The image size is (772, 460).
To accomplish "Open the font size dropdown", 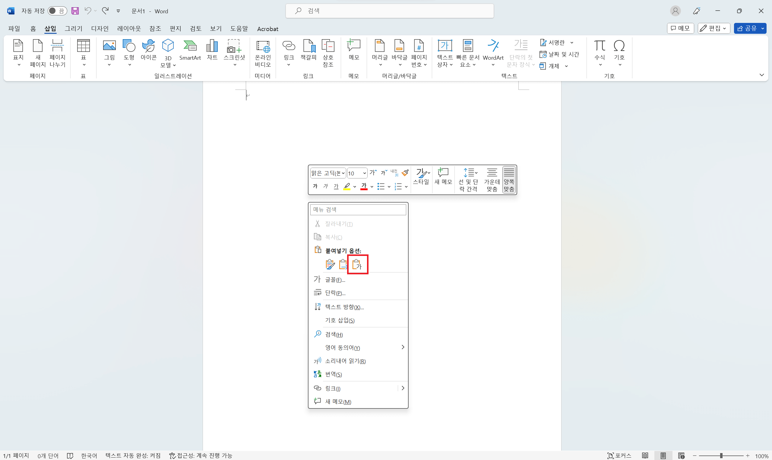I will 364,173.
